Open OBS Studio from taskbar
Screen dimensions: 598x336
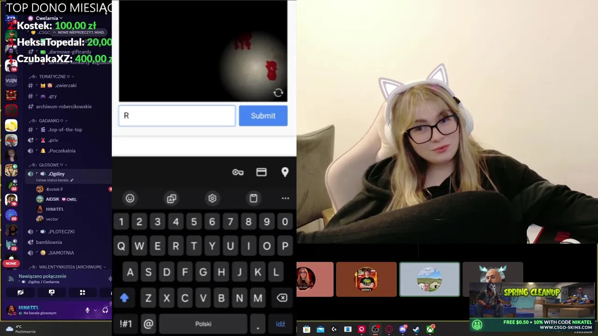click(x=375, y=329)
